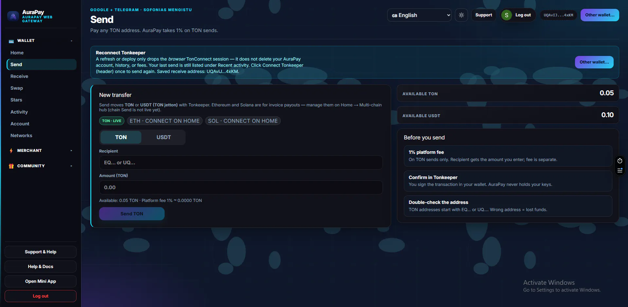The image size is (628, 307).
Task: Click the Confirm in Tonkeeper info card
Action: click(x=508, y=181)
